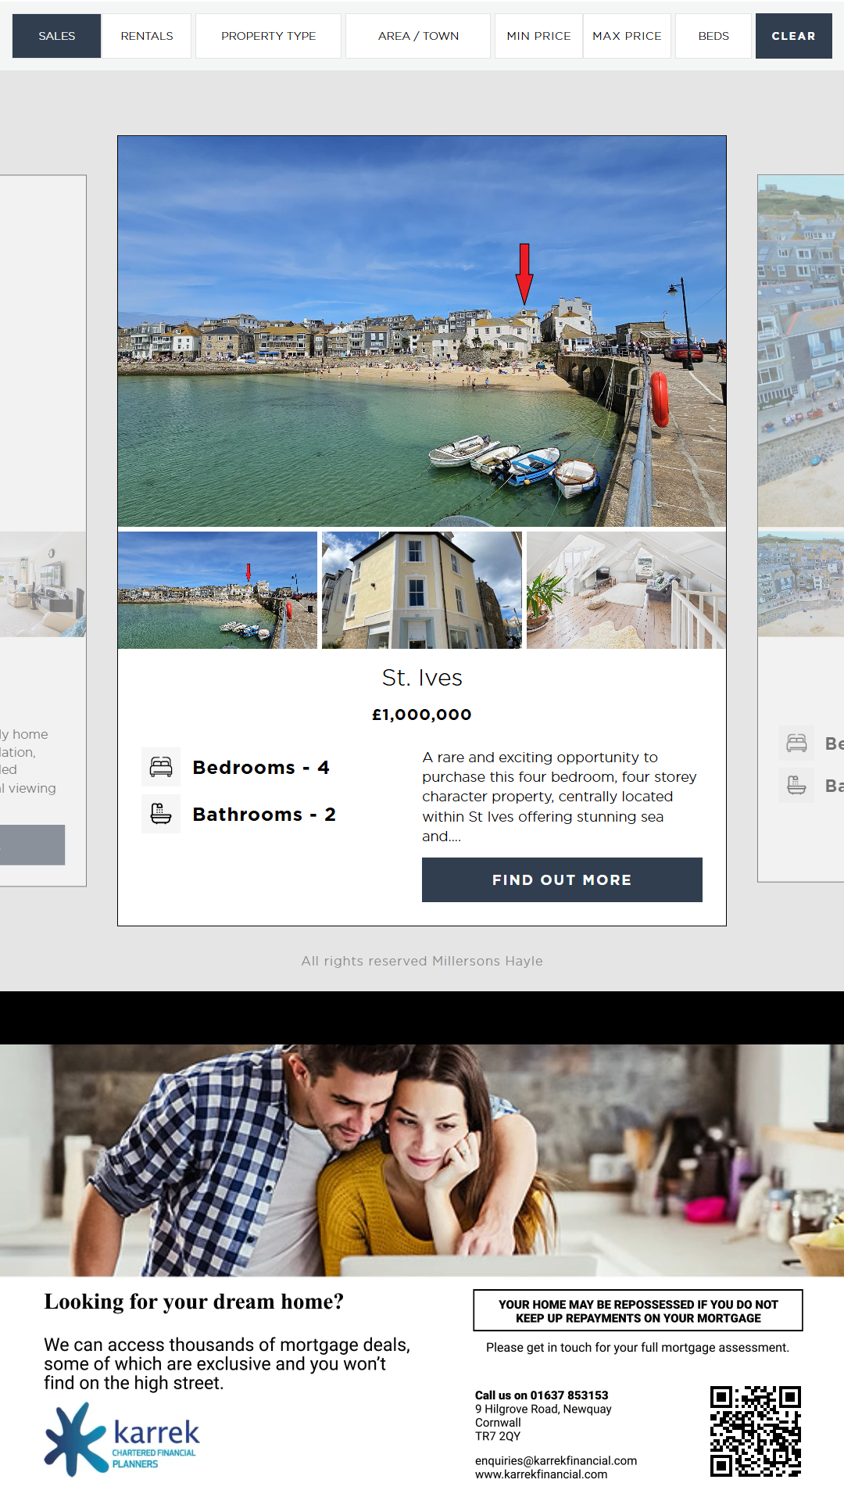This screenshot has width=844, height=1501.
Task: Click the enquiries@karrekfinancial.com email address
Action: click(556, 1460)
